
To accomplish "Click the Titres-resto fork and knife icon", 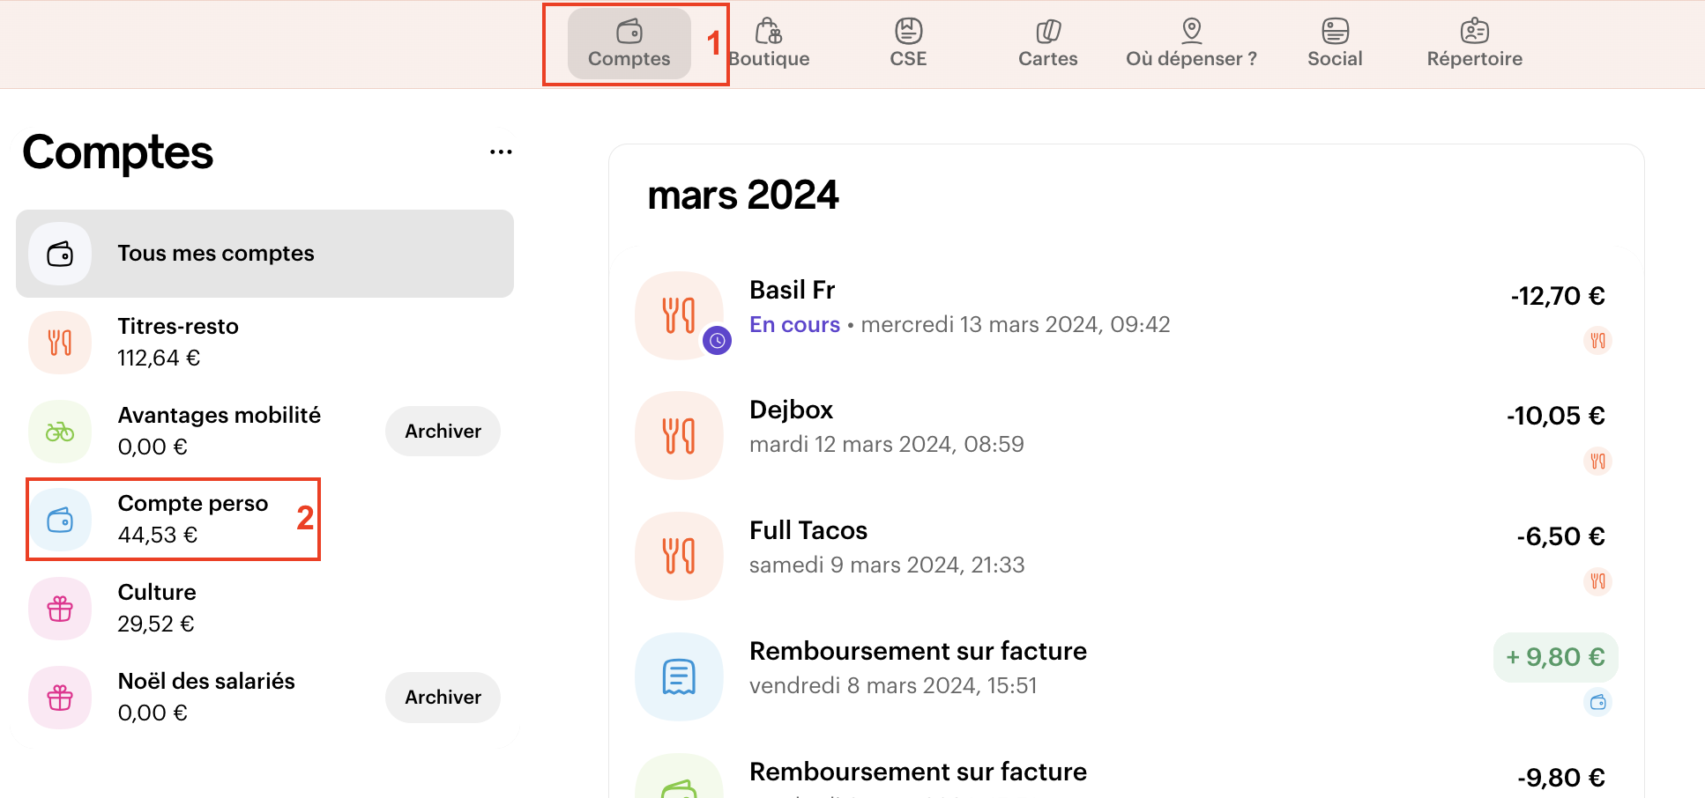I will pyautogui.click(x=60, y=343).
